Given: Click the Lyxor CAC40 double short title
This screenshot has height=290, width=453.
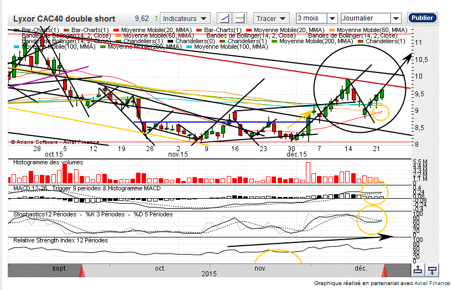Looking at the screenshot, I should pyautogui.click(x=64, y=19).
